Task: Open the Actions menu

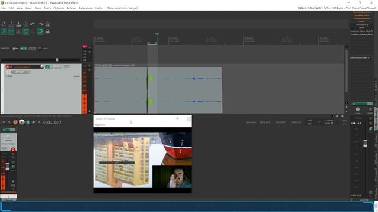Action: pos(71,8)
